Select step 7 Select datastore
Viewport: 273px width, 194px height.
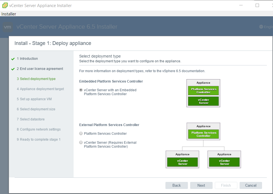click(31, 119)
